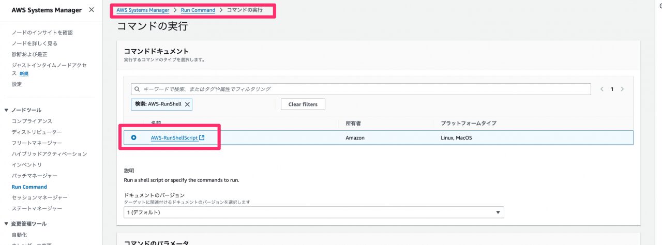Open the AWS-RunShellScript external link icon
This screenshot has height=245, width=662.
202,137
